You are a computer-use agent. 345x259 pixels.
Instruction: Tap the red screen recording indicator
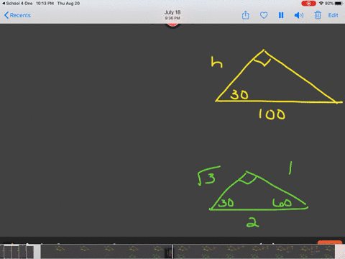click(308, 4)
